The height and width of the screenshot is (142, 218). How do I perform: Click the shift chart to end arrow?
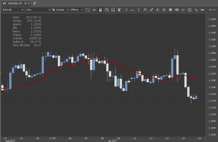point(94,10)
